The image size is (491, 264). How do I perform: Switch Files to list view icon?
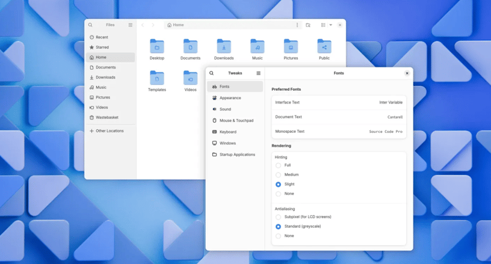click(323, 25)
